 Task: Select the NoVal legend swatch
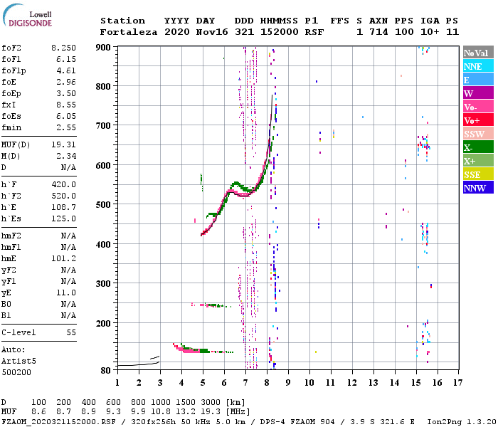point(478,53)
